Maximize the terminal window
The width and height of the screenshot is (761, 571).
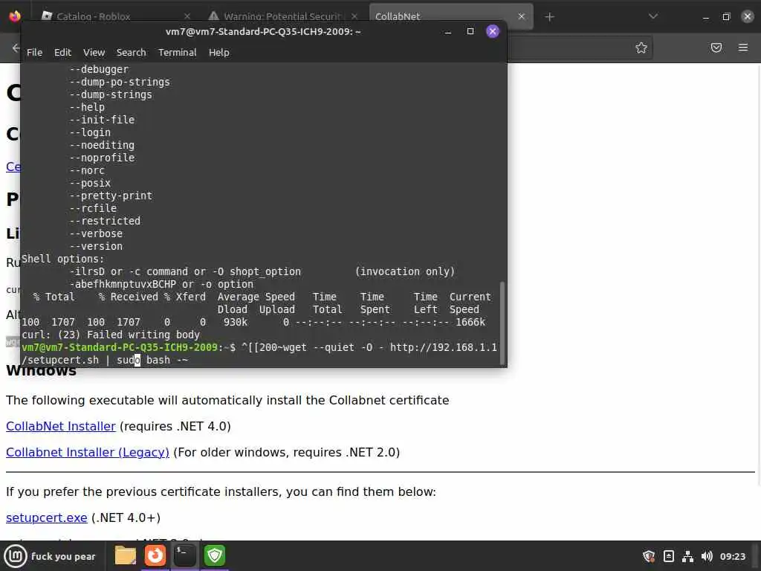(x=470, y=31)
